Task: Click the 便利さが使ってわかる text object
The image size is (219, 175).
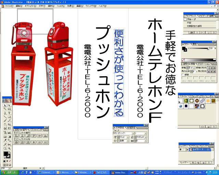Action: coord(118,73)
